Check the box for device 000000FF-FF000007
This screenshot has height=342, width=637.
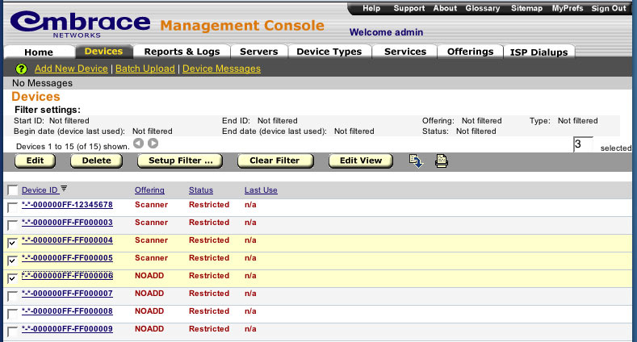coord(13,296)
